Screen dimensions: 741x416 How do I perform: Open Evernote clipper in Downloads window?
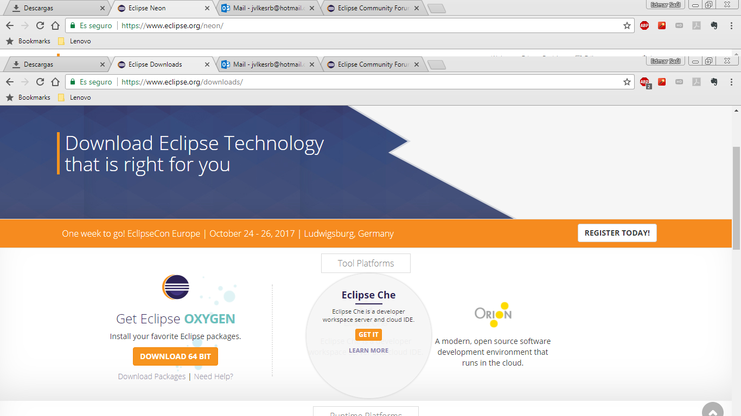pos(714,82)
